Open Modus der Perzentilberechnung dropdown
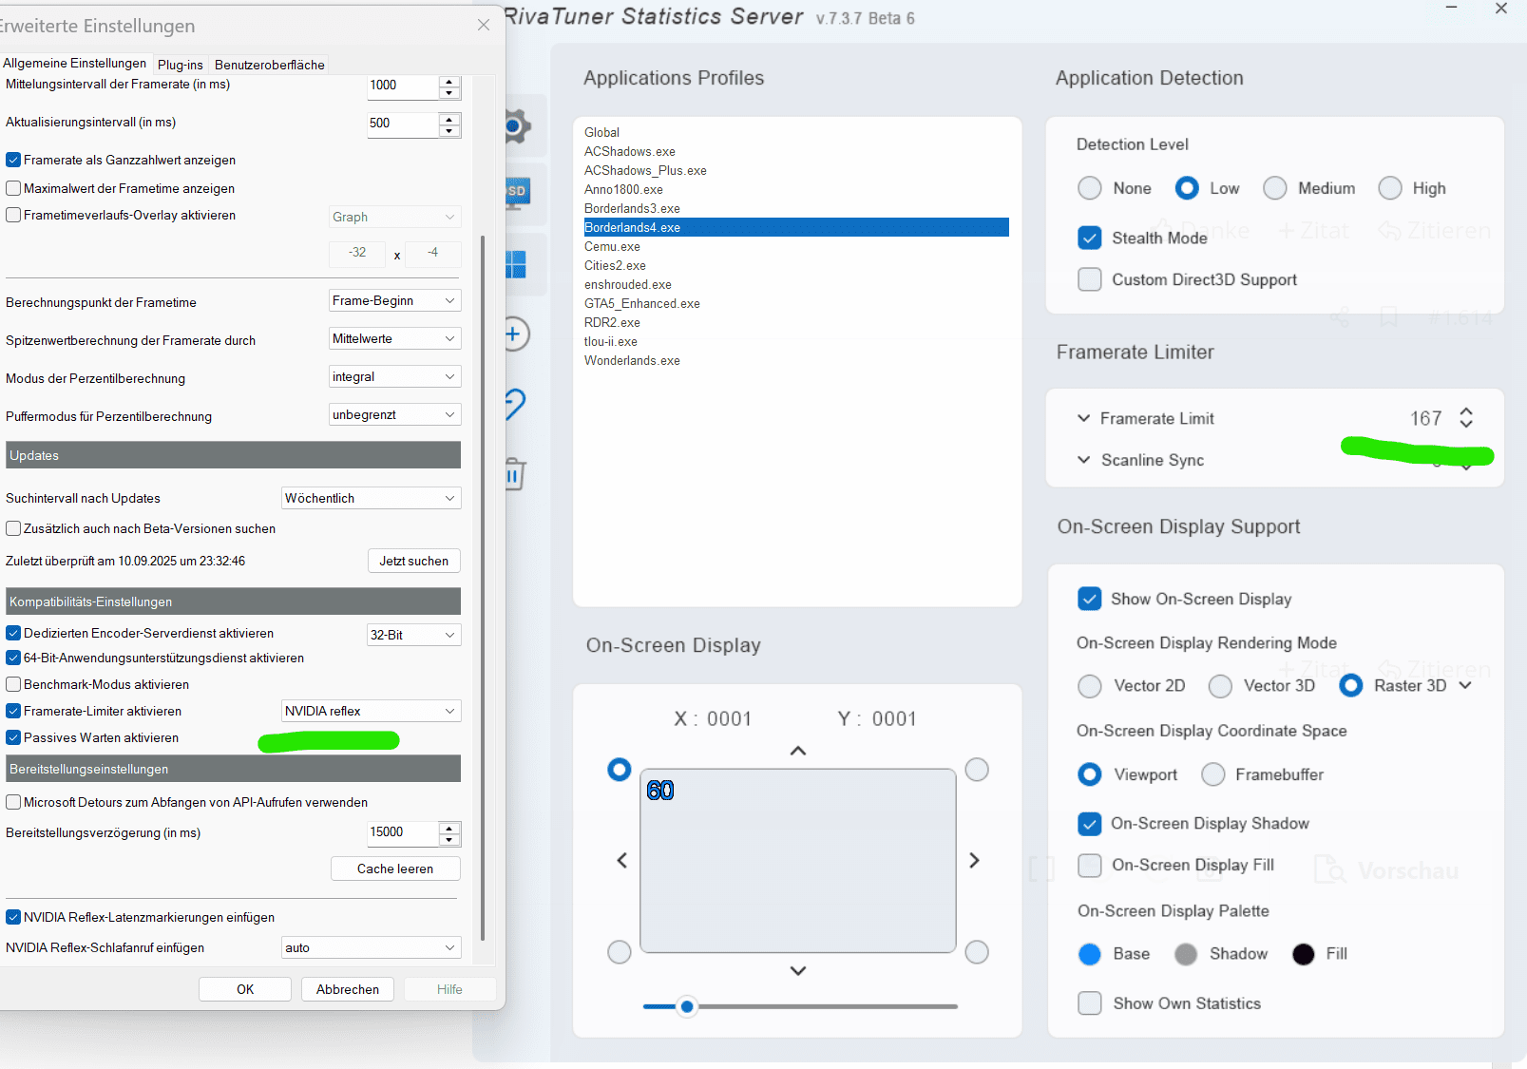 tap(394, 377)
